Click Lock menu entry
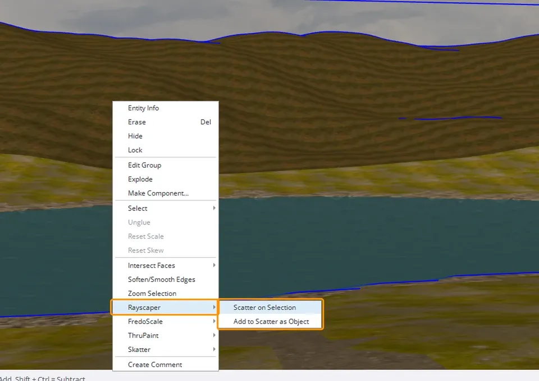This screenshot has height=381, width=539. click(165, 150)
